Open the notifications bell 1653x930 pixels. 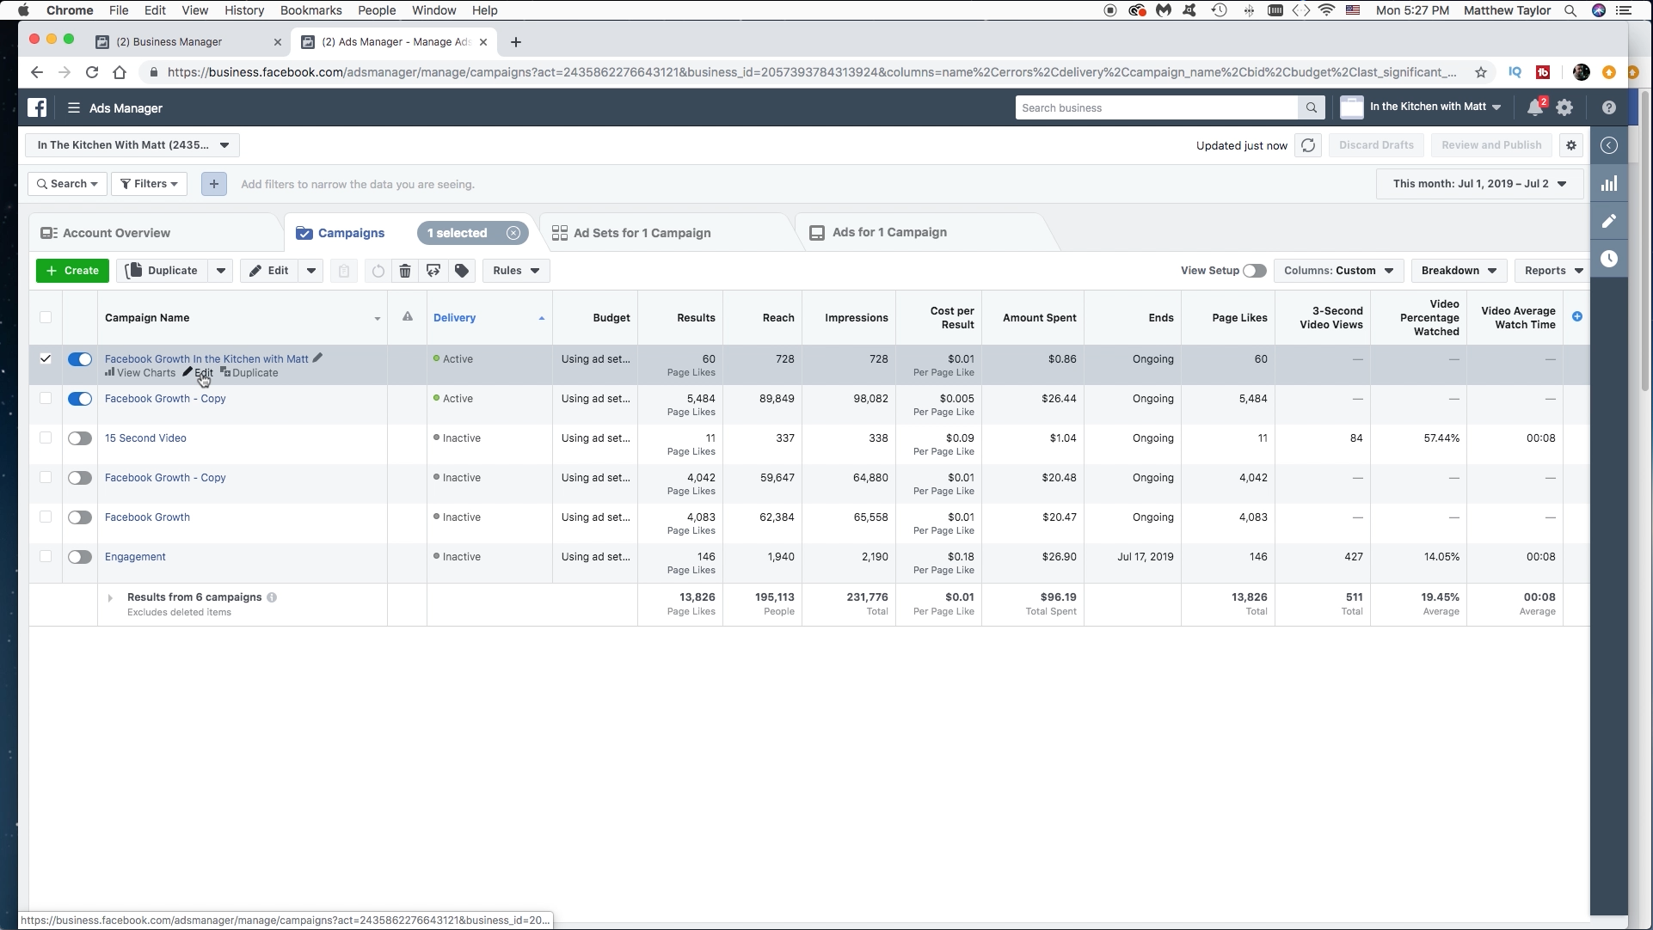pyautogui.click(x=1535, y=107)
